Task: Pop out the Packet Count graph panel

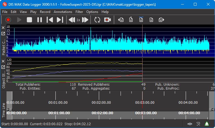Action: point(3,34)
